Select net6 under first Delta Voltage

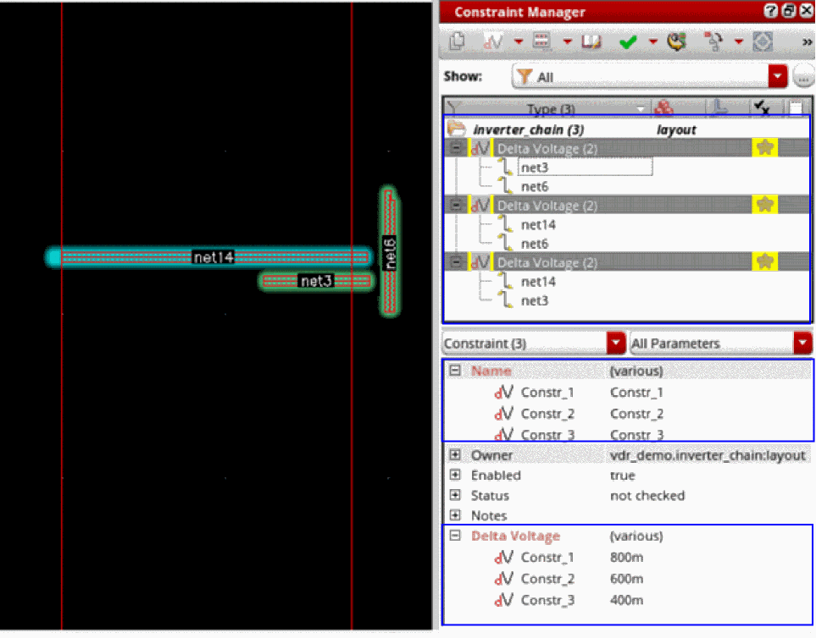coord(535,186)
